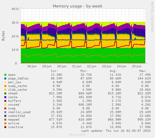Click the swap_cache legend label
This screenshot has height=138, width=155.
click(17, 86)
